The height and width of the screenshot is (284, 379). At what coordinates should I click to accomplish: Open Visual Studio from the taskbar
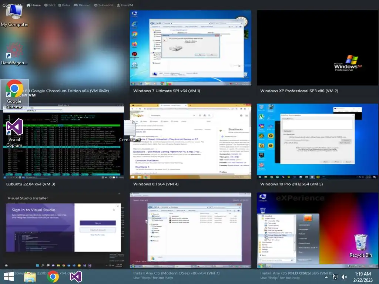pyautogui.click(x=76, y=277)
